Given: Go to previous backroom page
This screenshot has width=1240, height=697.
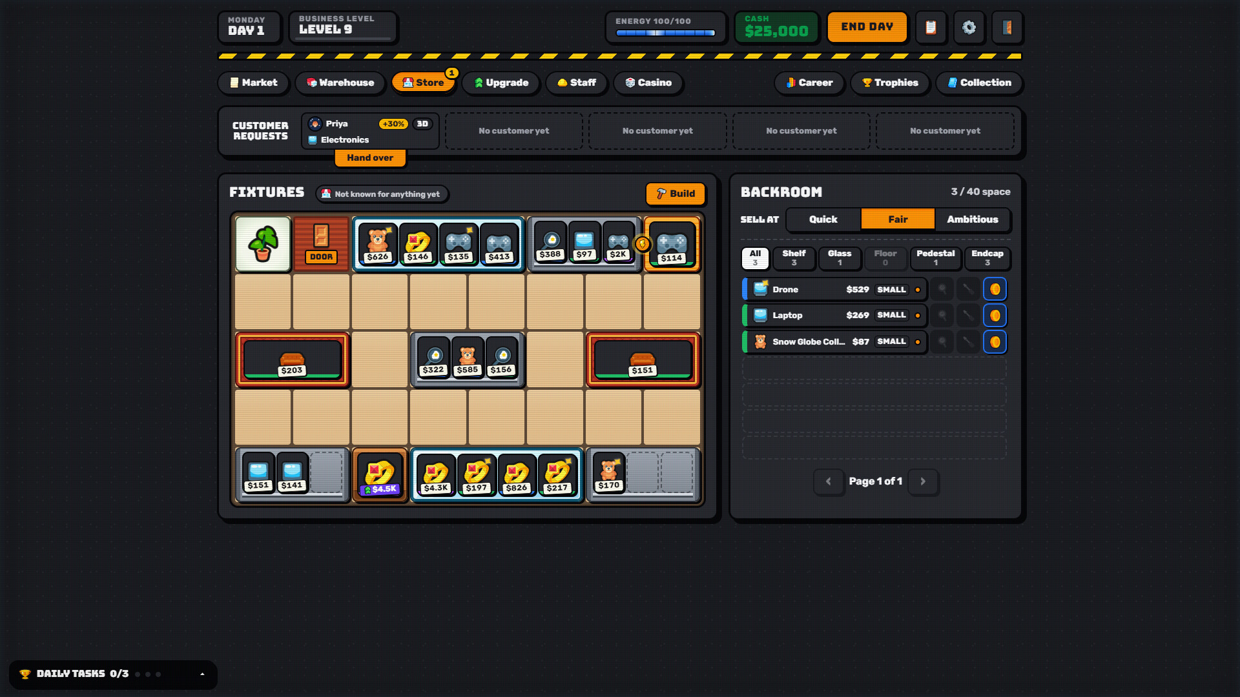Looking at the screenshot, I should (x=828, y=481).
